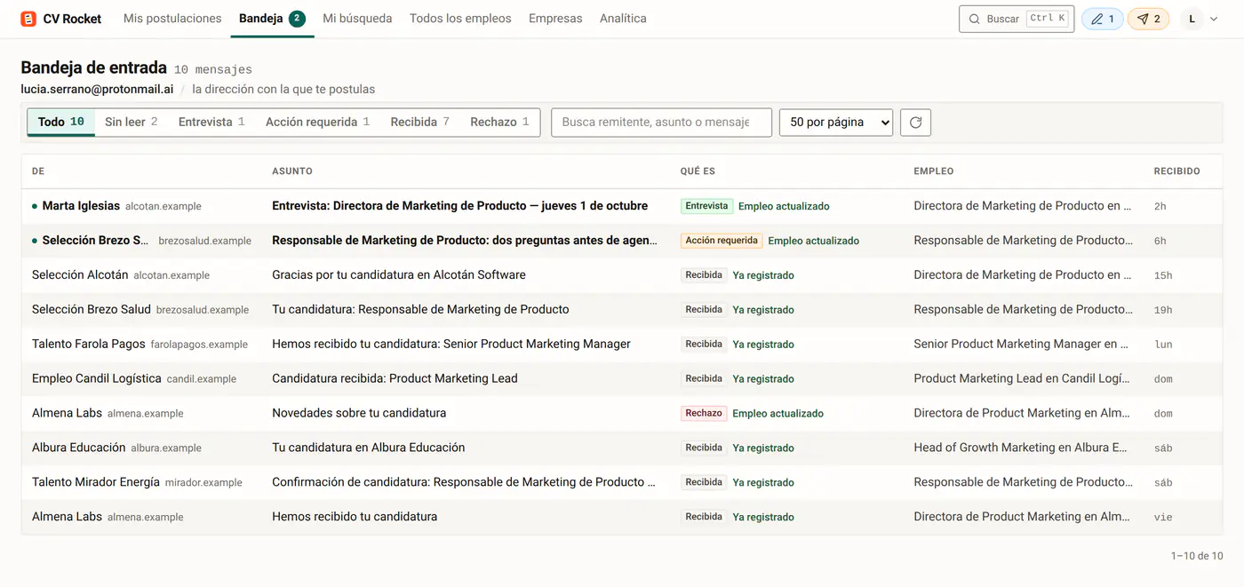Image resolution: width=1244 pixels, height=587 pixels.
Task: Filter by Recibida messages
Action: point(419,122)
